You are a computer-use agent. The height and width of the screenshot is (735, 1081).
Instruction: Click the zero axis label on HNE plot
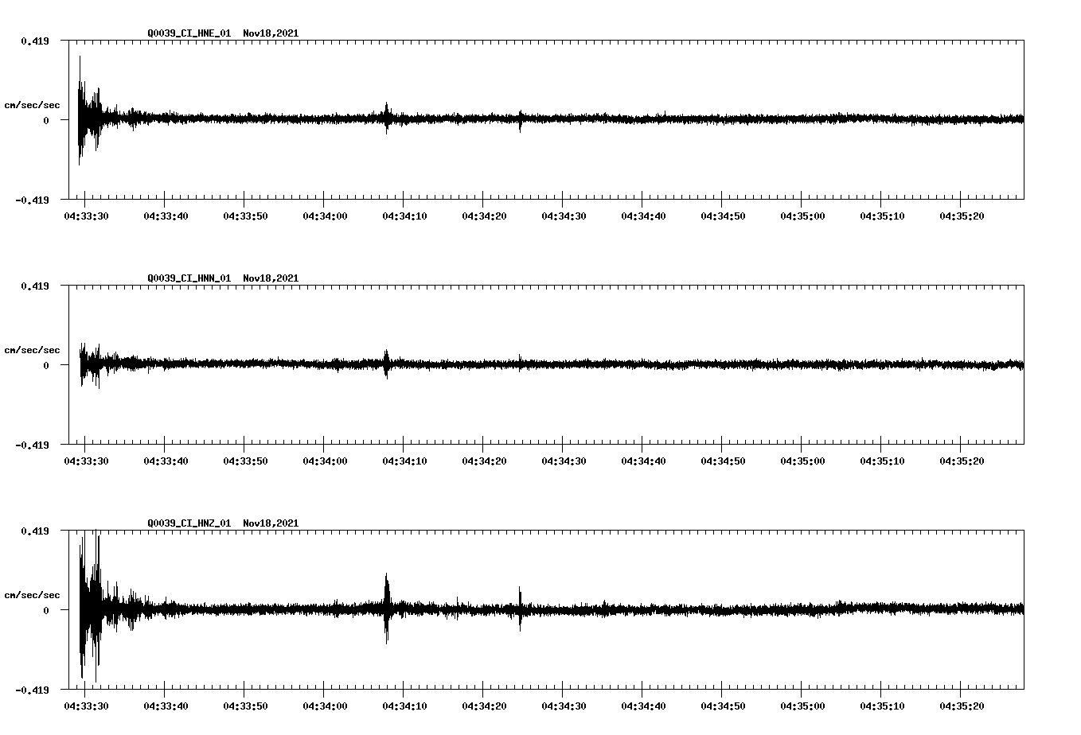[x=46, y=120]
